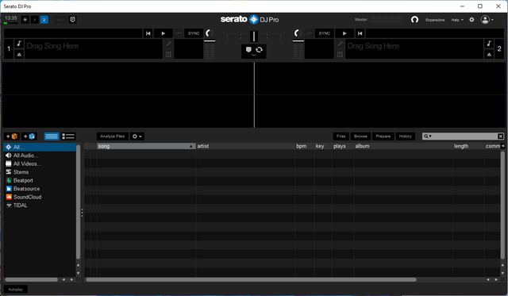508x296 pixels.
Task: Click the shield record icon in top bar
Action: pos(72,20)
